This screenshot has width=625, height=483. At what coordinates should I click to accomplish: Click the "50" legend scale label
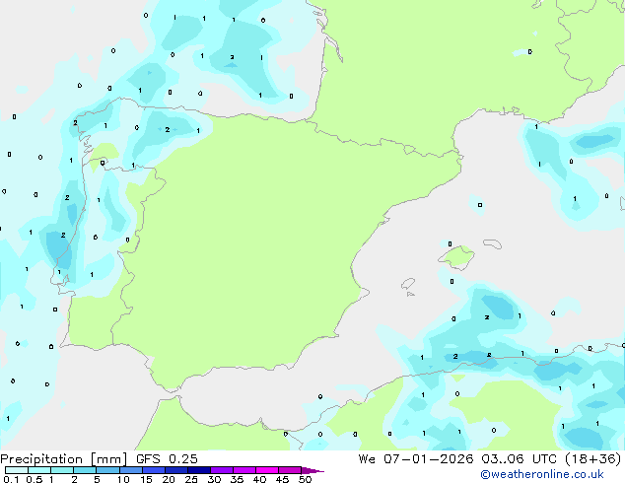[306, 479]
